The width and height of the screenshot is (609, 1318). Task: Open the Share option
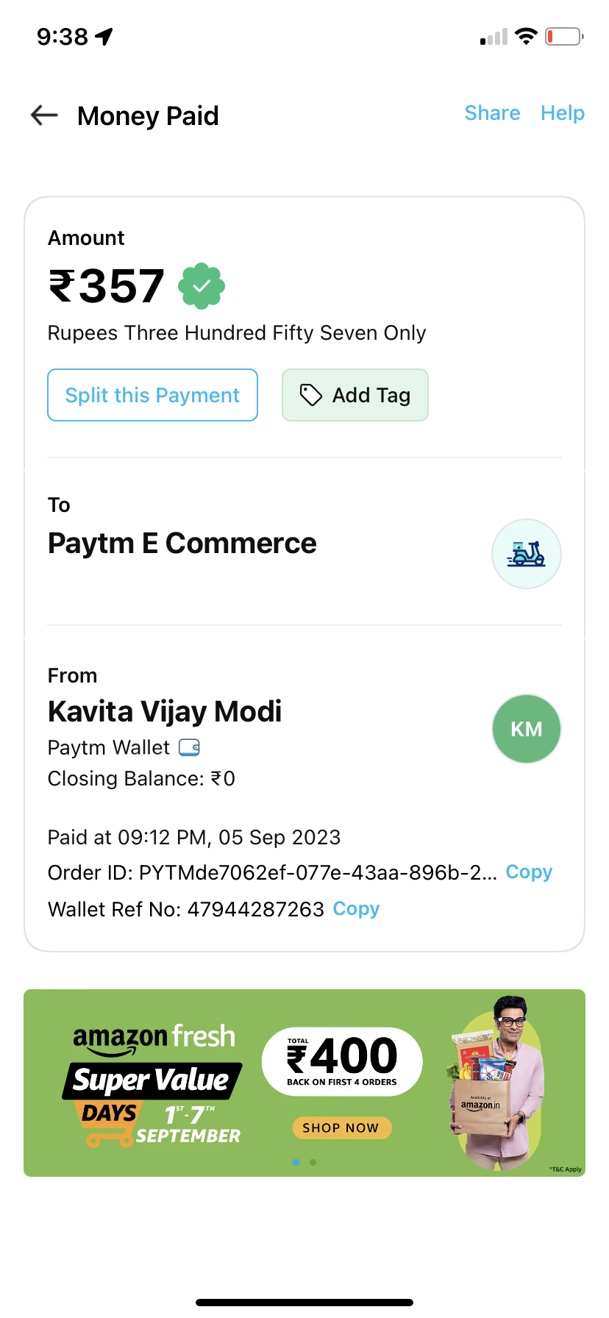[492, 113]
